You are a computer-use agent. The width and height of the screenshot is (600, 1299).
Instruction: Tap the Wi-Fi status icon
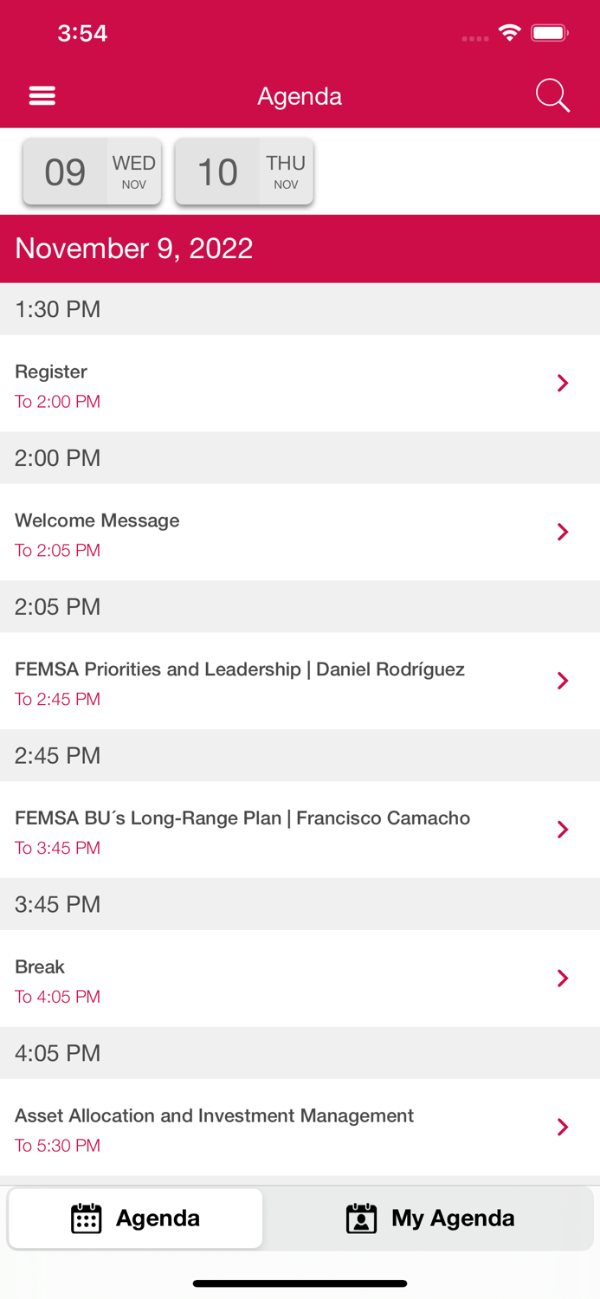509,33
